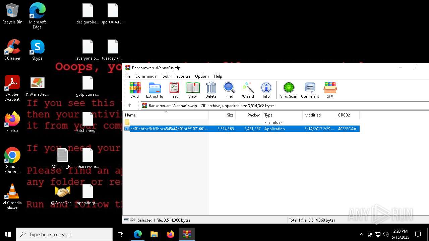This screenshot has height=241, width=429.
Task: Select the ed01ebfbc9eb5bbea545af4d01bf5f1071661... file row
Action: click(x=241, y=129)
